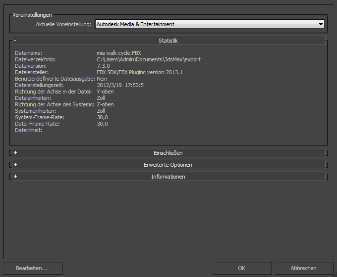Click the Bearbeiten... button
The width and height of the screenshot is (337, 277).
point(33,268)
